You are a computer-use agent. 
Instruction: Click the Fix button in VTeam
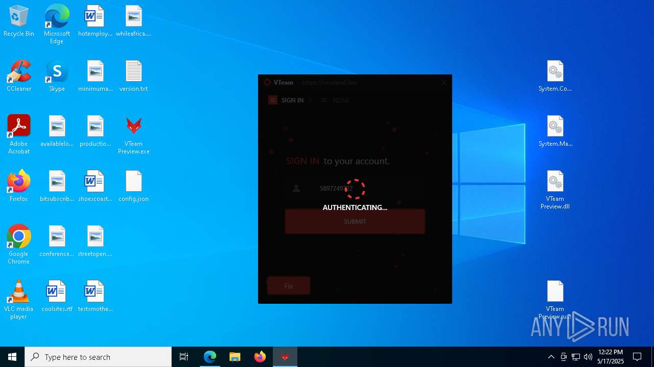[289, 286]
